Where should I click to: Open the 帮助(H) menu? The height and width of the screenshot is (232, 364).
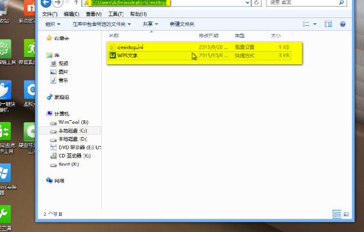pyautogui.click(x=138, y=14)
